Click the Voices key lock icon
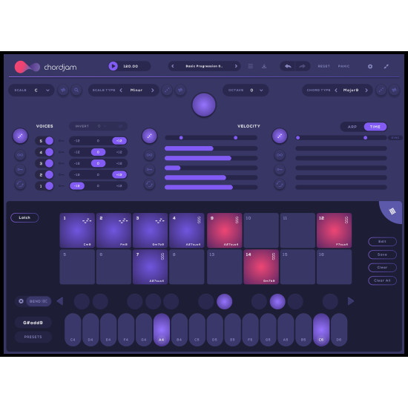The width and height of the screenshot is (408, 408). click(x=20, y=170)
